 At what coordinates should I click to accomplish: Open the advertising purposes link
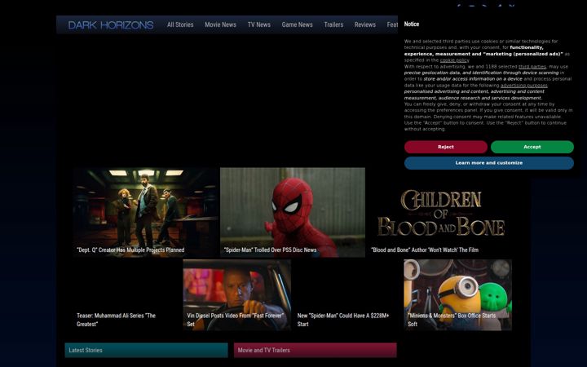[523, 86]
